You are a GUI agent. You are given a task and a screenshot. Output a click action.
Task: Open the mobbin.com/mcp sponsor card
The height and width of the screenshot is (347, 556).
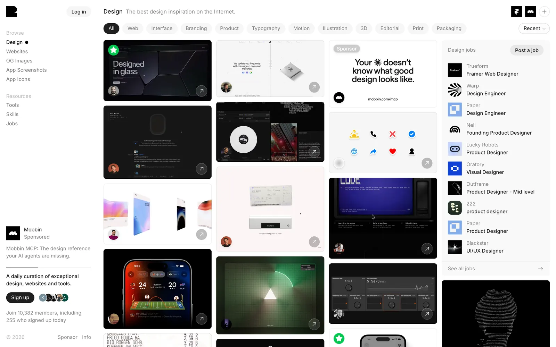(383, 74)
